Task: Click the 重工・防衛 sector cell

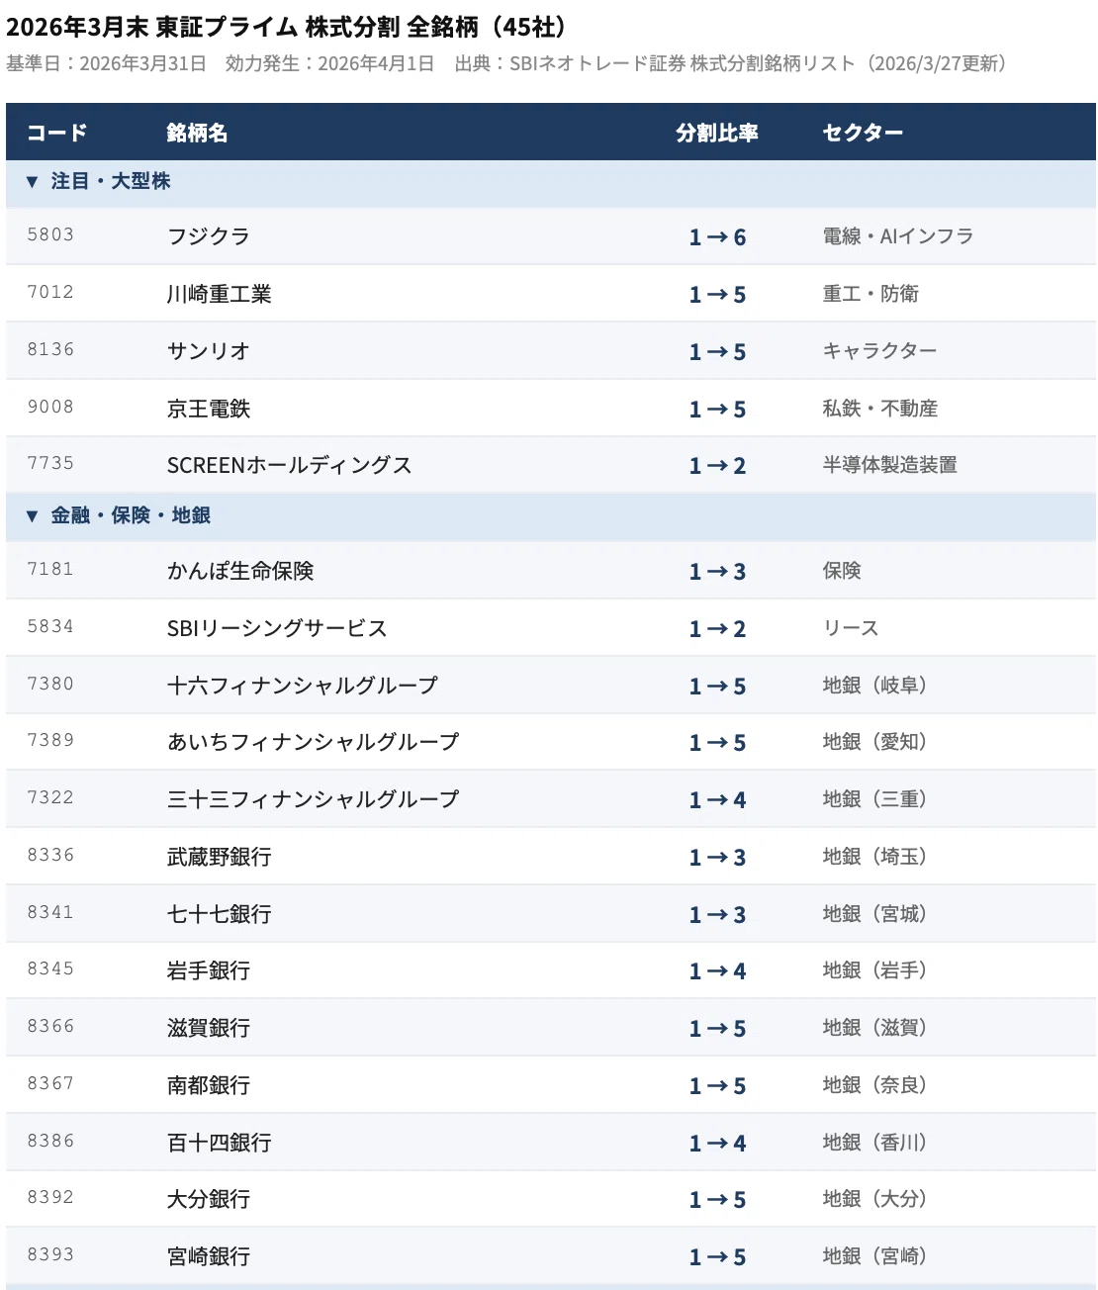Action: pos(870,294)
